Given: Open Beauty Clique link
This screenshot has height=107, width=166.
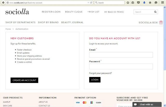Looking at the screenshot, I should (74, 12).
